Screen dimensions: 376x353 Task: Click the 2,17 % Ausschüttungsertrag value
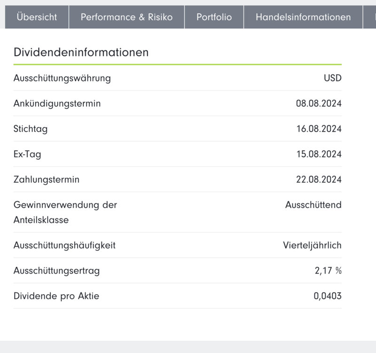(x=328, y=271)
